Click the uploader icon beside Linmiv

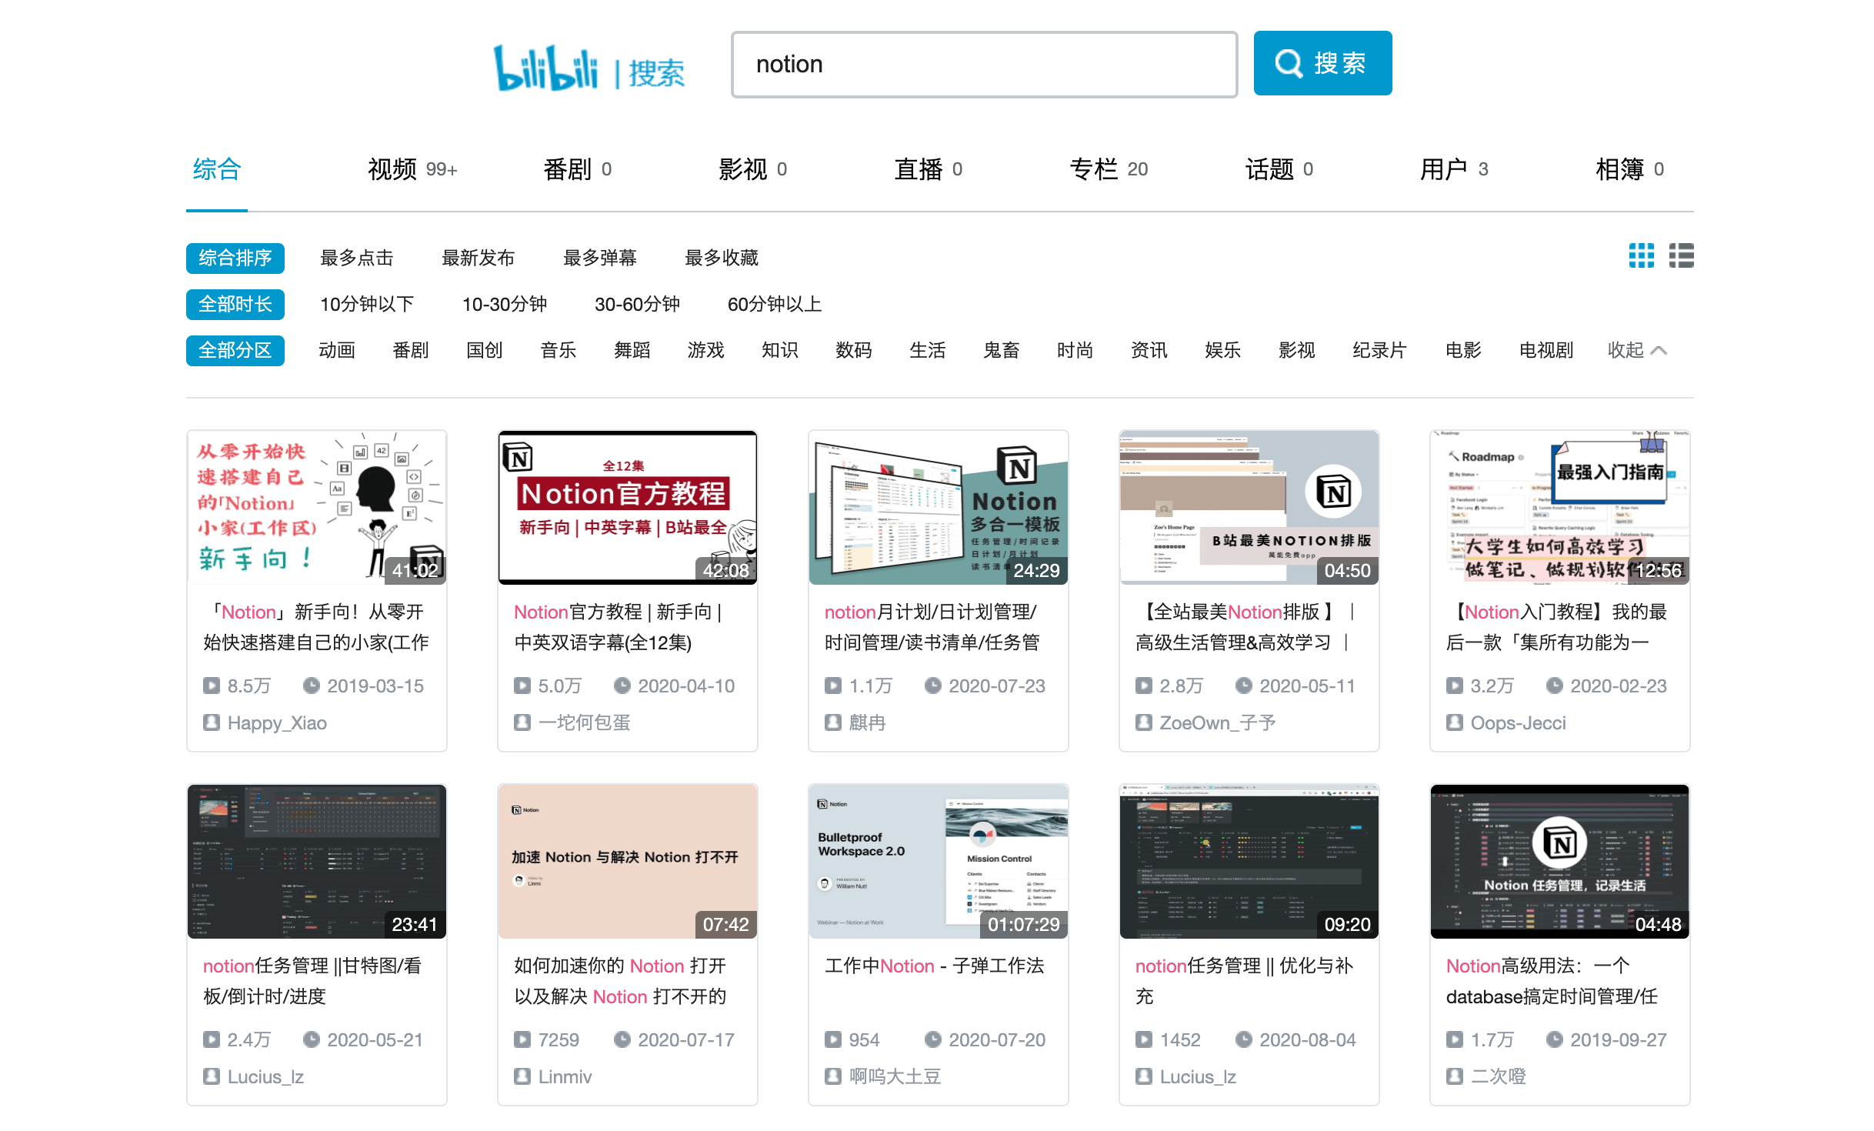tap(522, 1076)
